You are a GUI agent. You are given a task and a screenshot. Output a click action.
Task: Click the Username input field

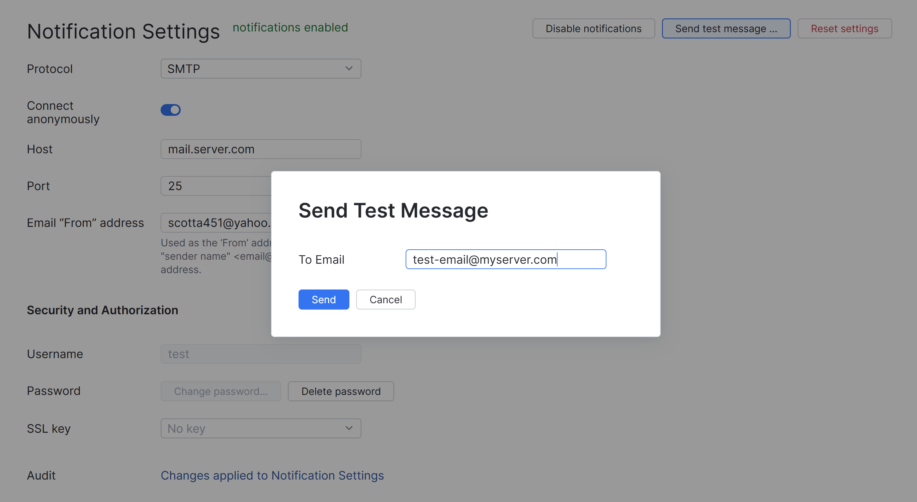click(261, 353)
